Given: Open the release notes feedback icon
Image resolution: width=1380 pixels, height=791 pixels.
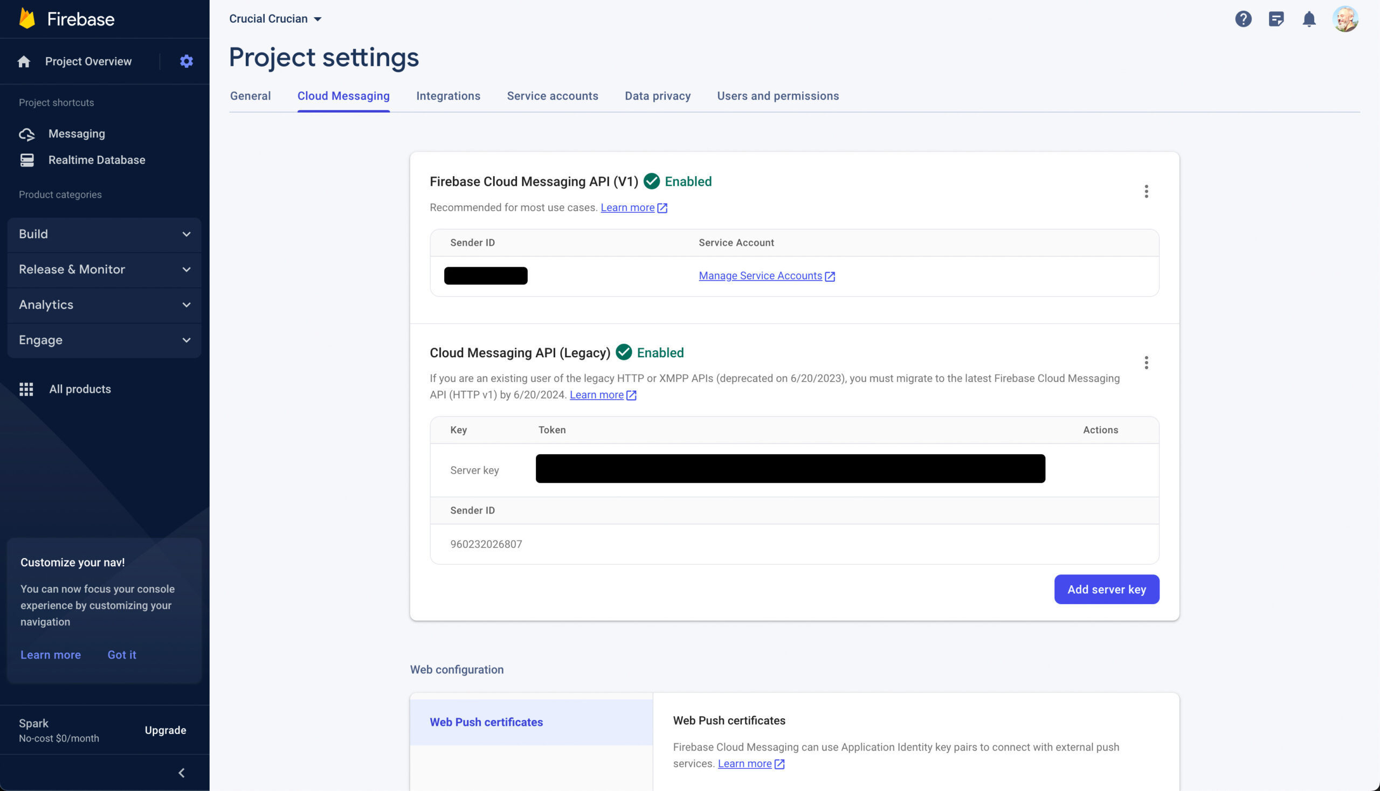Looking at the screenshot, I should [x=1276, y=19].
